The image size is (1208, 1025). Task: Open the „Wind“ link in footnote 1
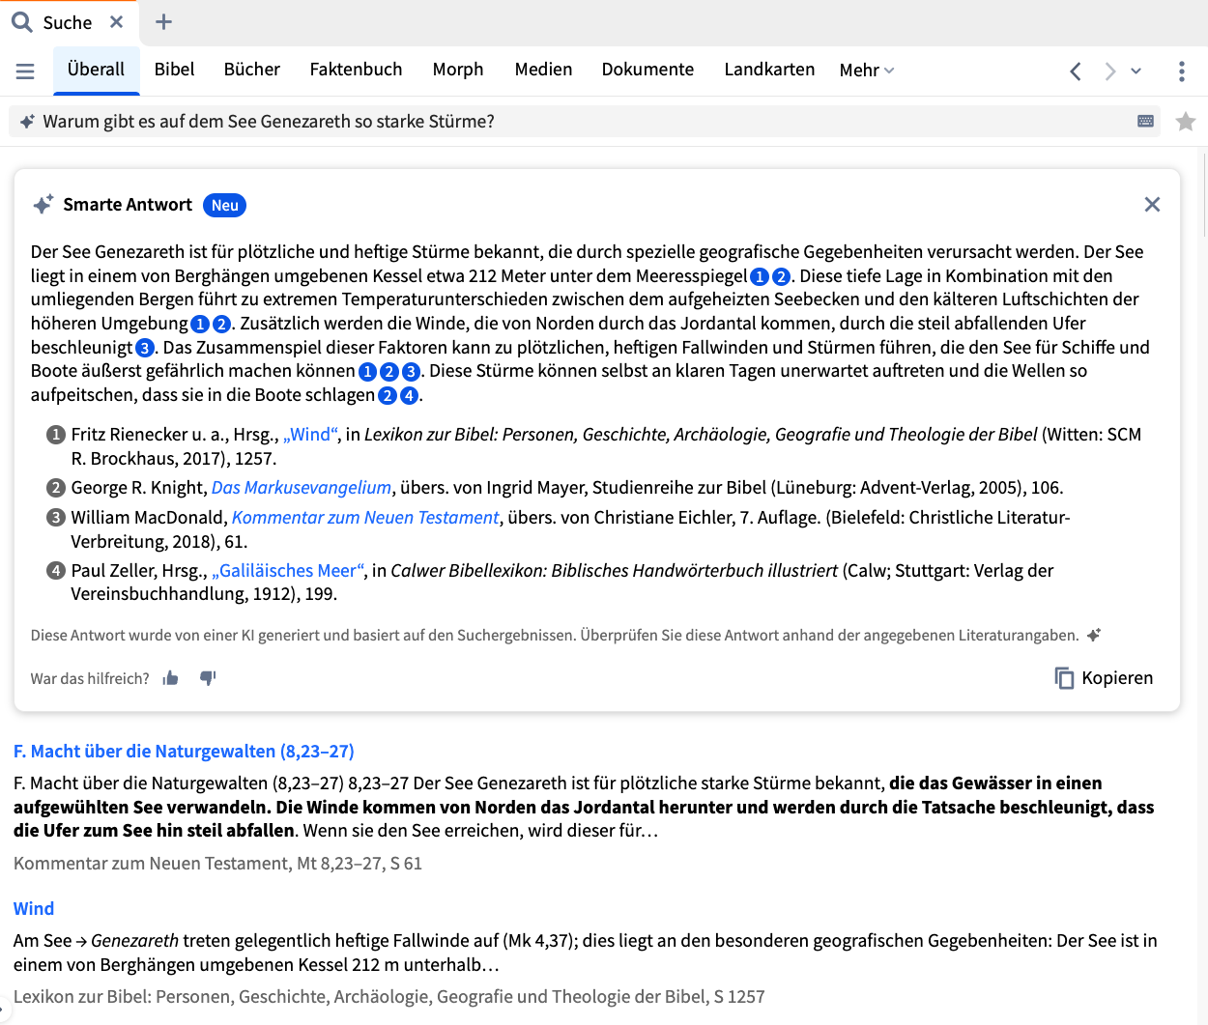click(311, 435)
